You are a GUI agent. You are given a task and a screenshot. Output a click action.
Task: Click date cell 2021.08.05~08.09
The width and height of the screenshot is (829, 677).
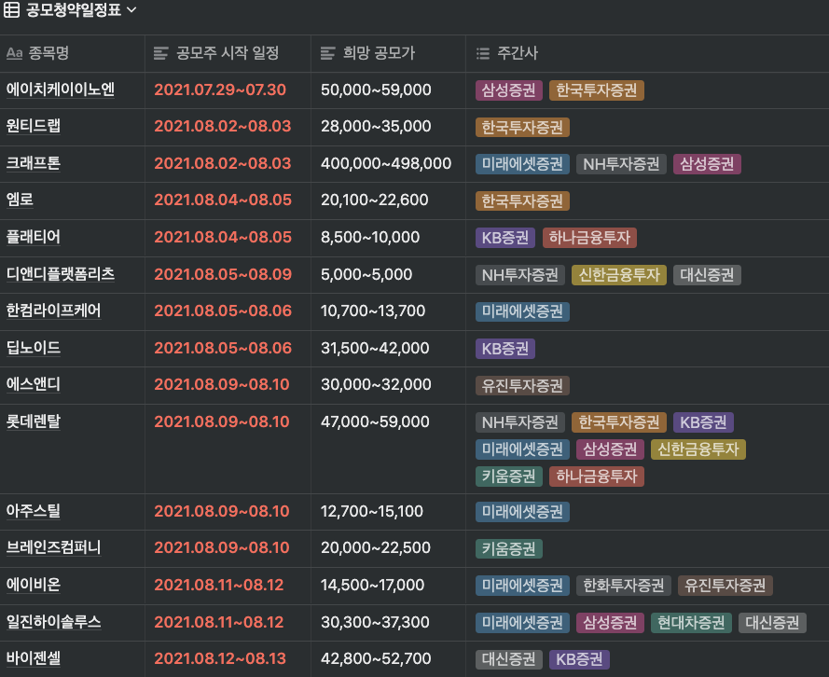pyautogui.click(x=223, y=274)
